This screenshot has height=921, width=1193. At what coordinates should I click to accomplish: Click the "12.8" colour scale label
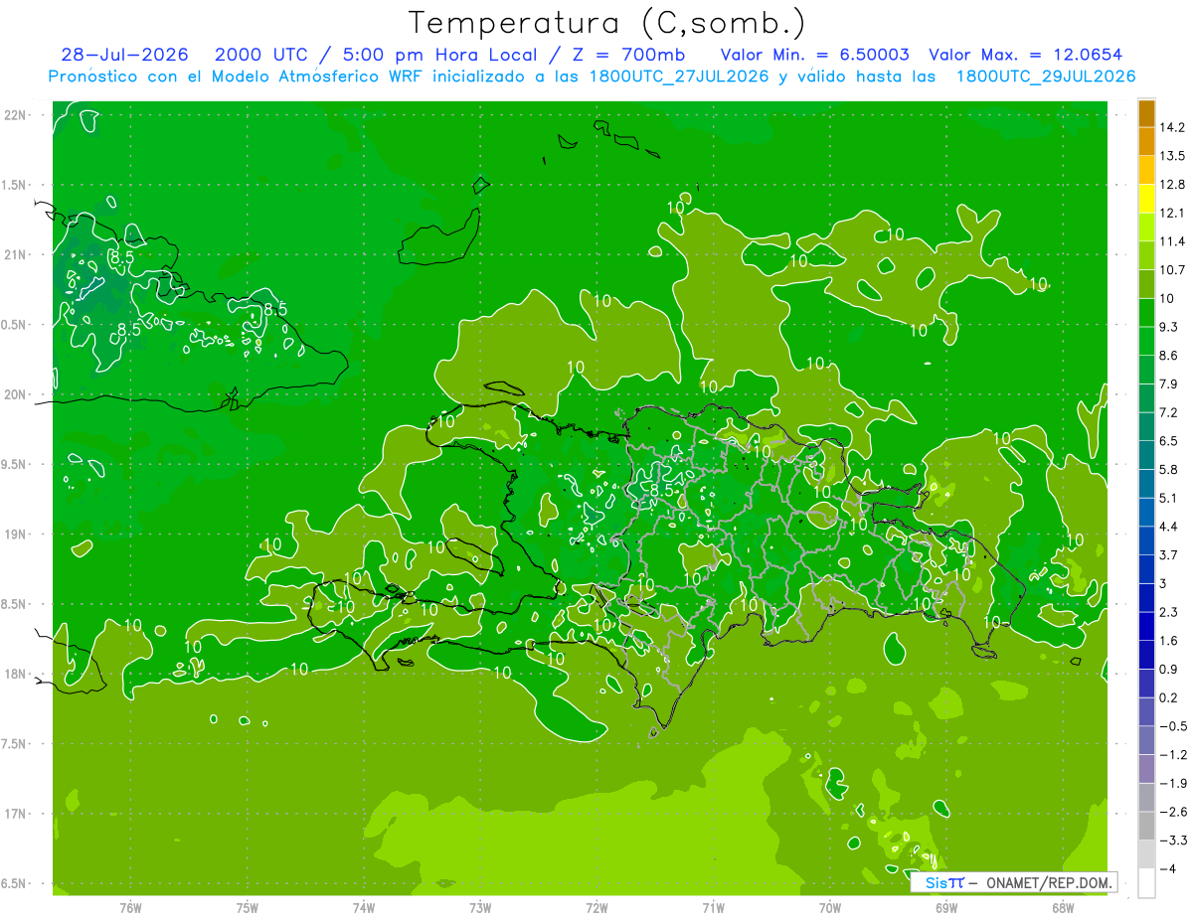pyautogui.click(x=1173, y=185)
